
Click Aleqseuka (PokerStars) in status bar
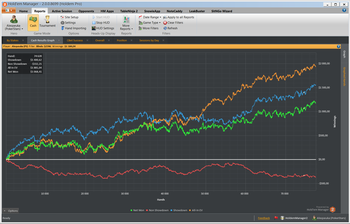[328, 218]
